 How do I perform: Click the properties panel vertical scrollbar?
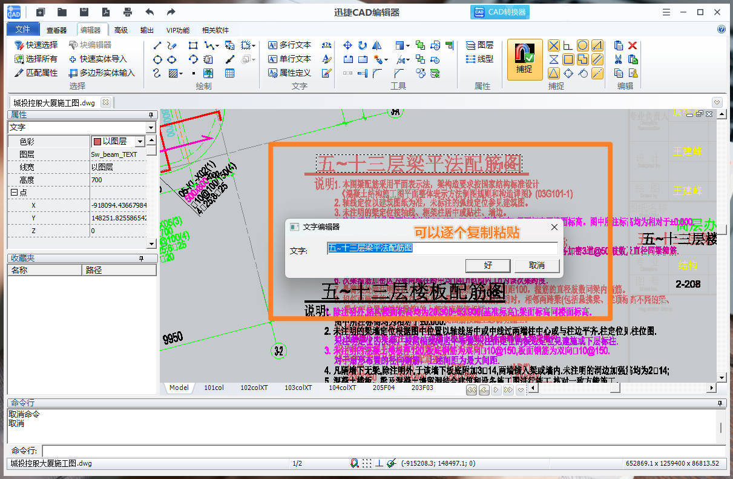coord(152,191)
